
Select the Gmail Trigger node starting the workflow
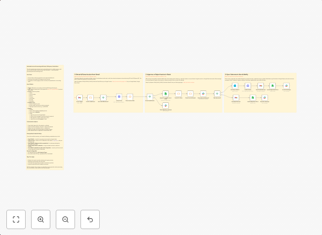[80, 98]
